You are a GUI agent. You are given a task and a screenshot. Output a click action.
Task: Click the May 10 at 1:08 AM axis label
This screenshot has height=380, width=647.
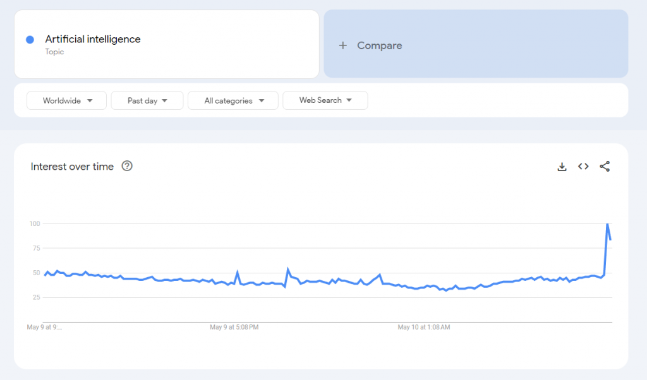pyautogui.click(x=424, y=327)
